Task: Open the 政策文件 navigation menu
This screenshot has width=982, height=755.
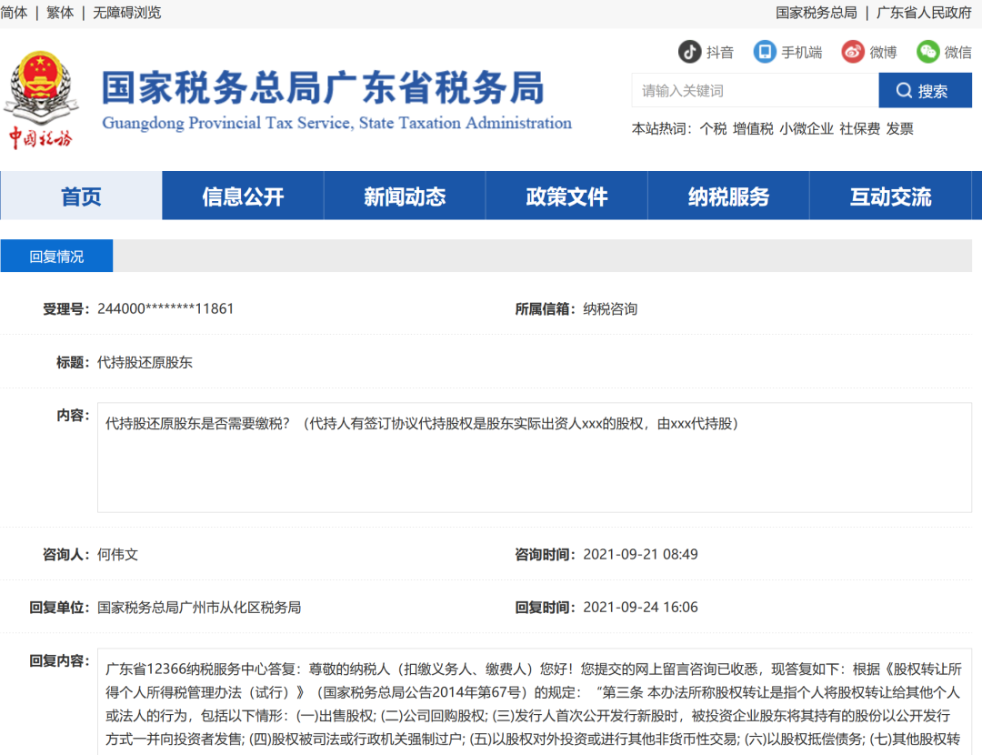Action: coord(566,196)
